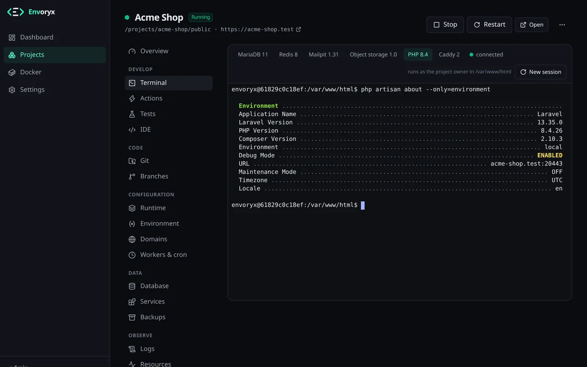Viewport: 587px width, 367px height.
Task: Select the PHP 8.4 tab
Action: pyautogui.click(x=418, y=55)
